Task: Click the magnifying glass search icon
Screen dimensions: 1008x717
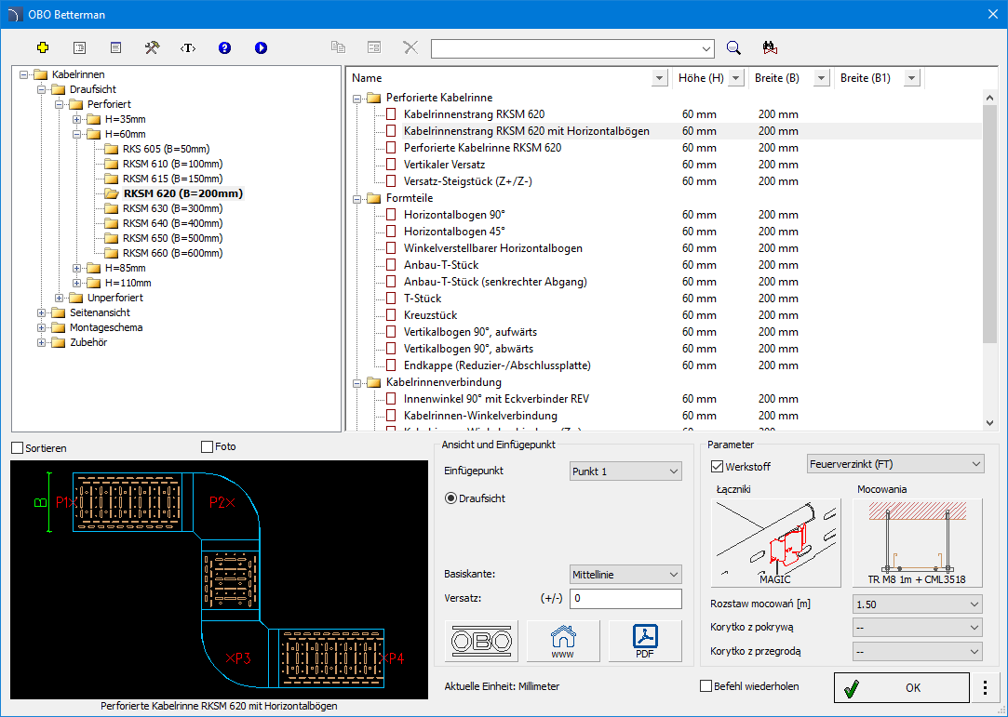Action: 733,47
